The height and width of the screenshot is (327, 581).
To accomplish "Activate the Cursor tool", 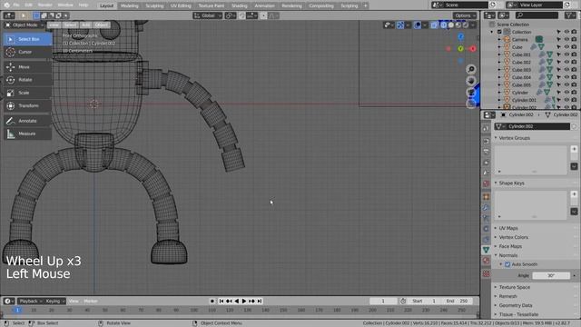I will (28, 52).
